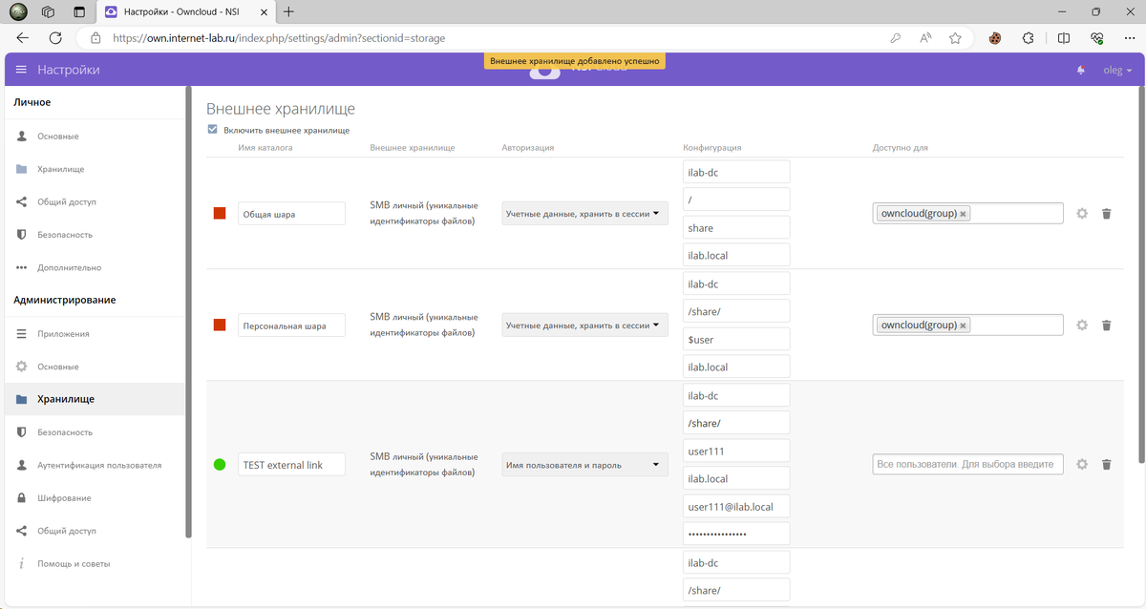Edit the Персональная шара folder name field
1146x609 pixels.
[291, 325]
